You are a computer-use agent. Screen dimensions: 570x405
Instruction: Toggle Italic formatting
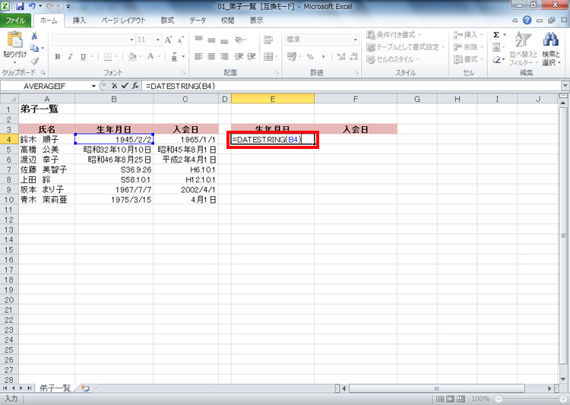(70, 57)
